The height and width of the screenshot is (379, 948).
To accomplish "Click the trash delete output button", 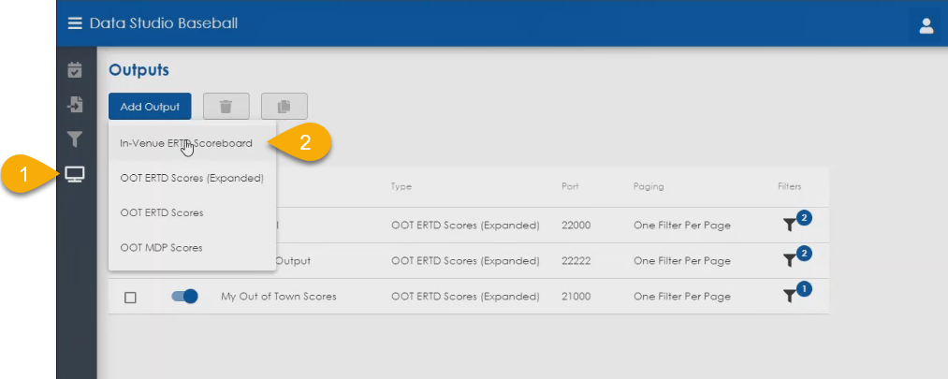I will coord(226,107).
